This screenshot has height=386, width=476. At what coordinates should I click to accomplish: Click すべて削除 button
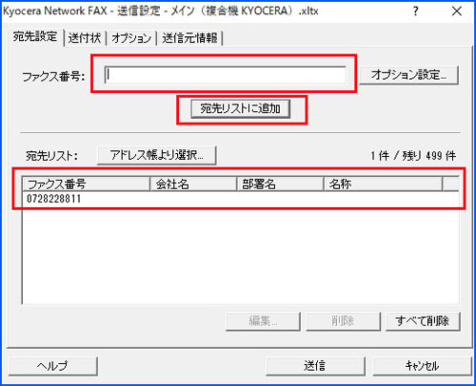pyautogui.click(x=423, y=321)
